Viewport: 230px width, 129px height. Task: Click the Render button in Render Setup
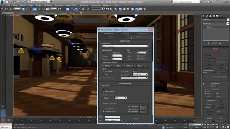(x=136, y=119)
